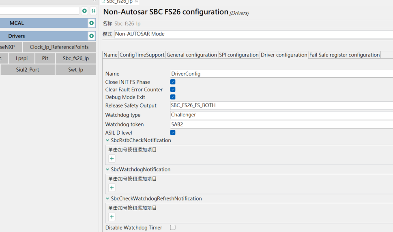
Task: Click the Release Safety Output label
Action: pos(131,105)
